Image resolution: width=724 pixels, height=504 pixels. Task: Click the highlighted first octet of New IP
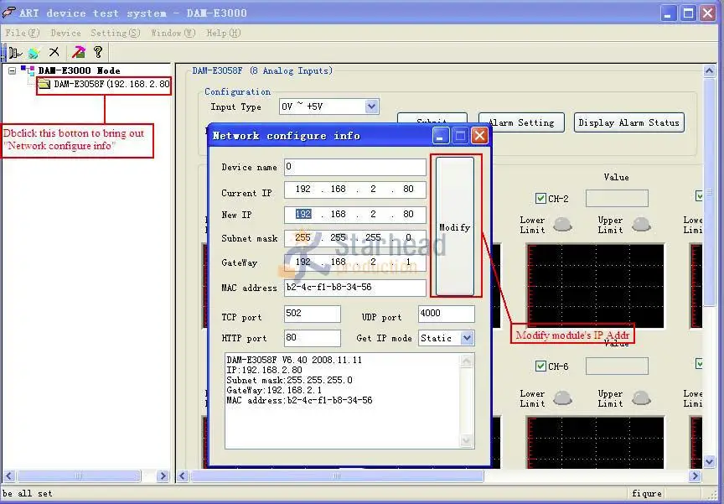(303, 214)
